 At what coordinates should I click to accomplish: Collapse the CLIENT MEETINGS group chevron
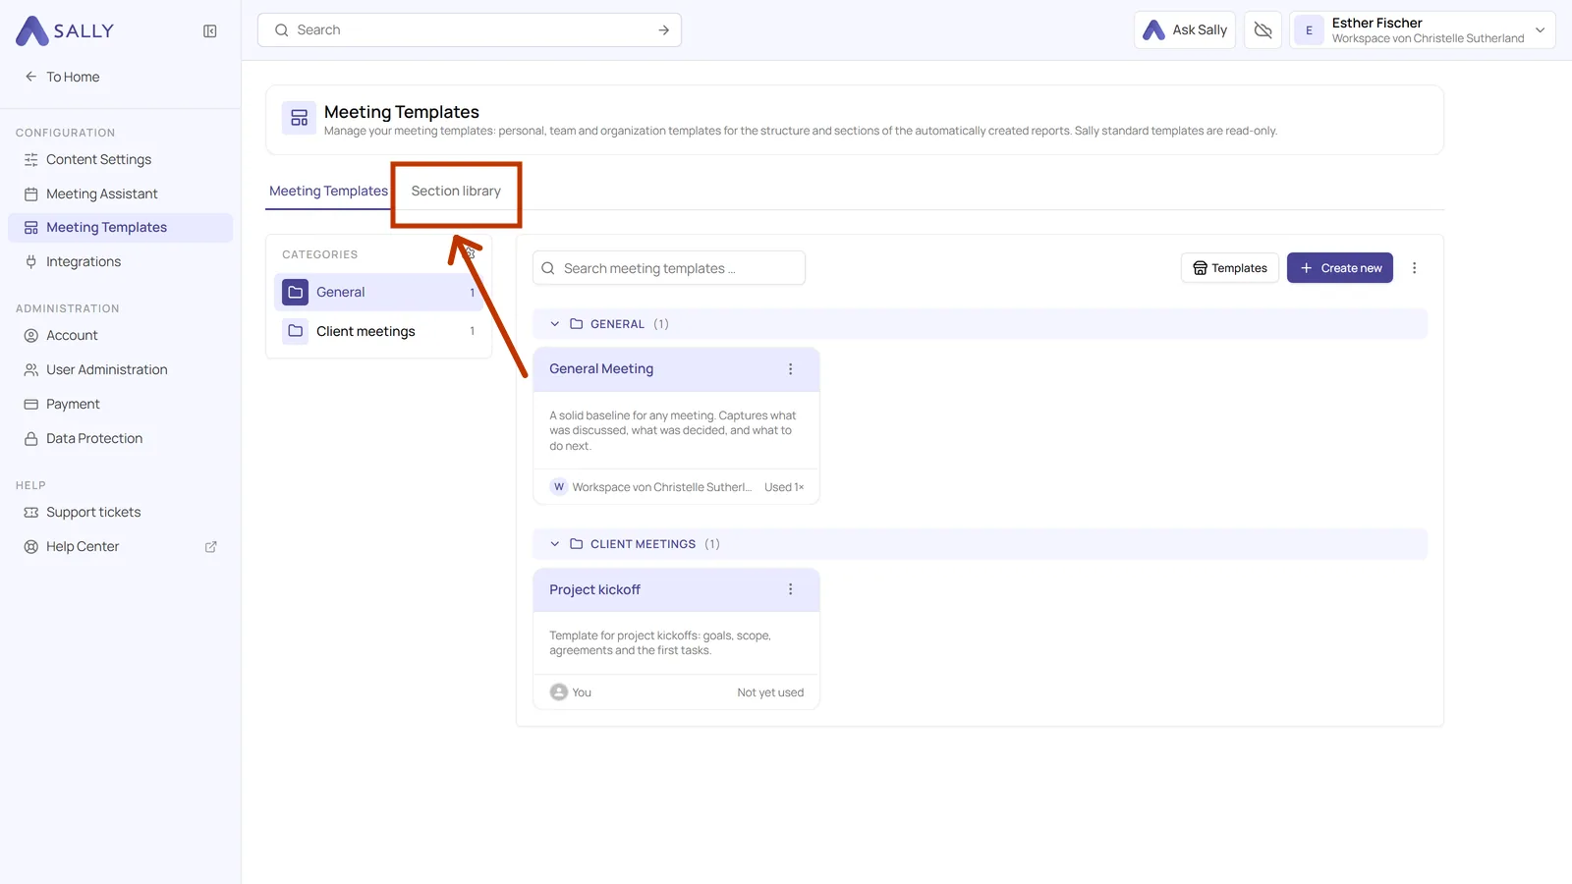tap(555, 544)
